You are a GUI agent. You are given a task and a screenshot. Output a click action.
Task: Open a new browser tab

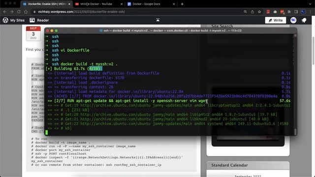pyautogui.click(x=182, y=4)
